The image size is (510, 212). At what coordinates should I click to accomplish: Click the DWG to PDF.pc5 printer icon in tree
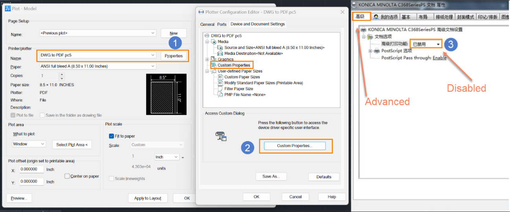click(x=207, y=36)
